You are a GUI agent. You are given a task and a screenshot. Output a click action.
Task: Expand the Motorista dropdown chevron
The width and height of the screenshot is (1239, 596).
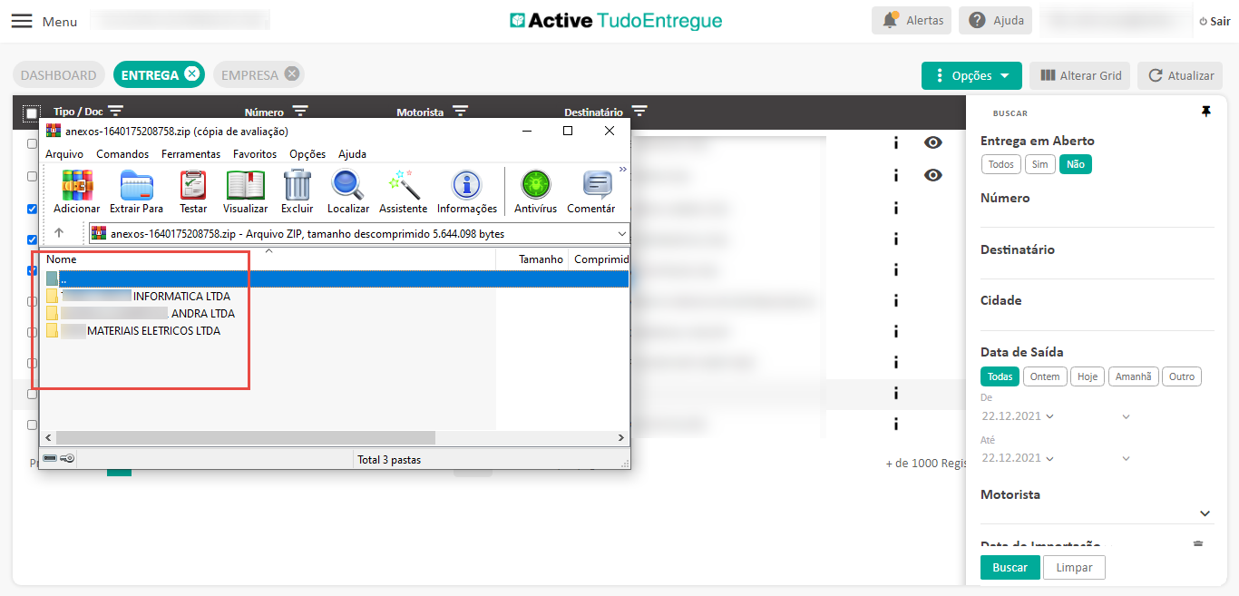coord(1205,513)
